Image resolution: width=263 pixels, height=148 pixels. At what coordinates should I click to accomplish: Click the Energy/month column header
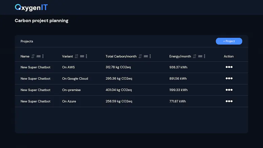pyautogui.click(x=180, y=57)
